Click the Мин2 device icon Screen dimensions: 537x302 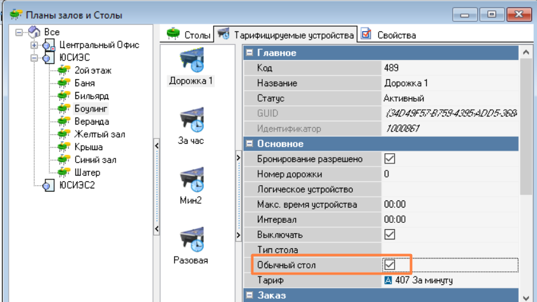(191, 181)
